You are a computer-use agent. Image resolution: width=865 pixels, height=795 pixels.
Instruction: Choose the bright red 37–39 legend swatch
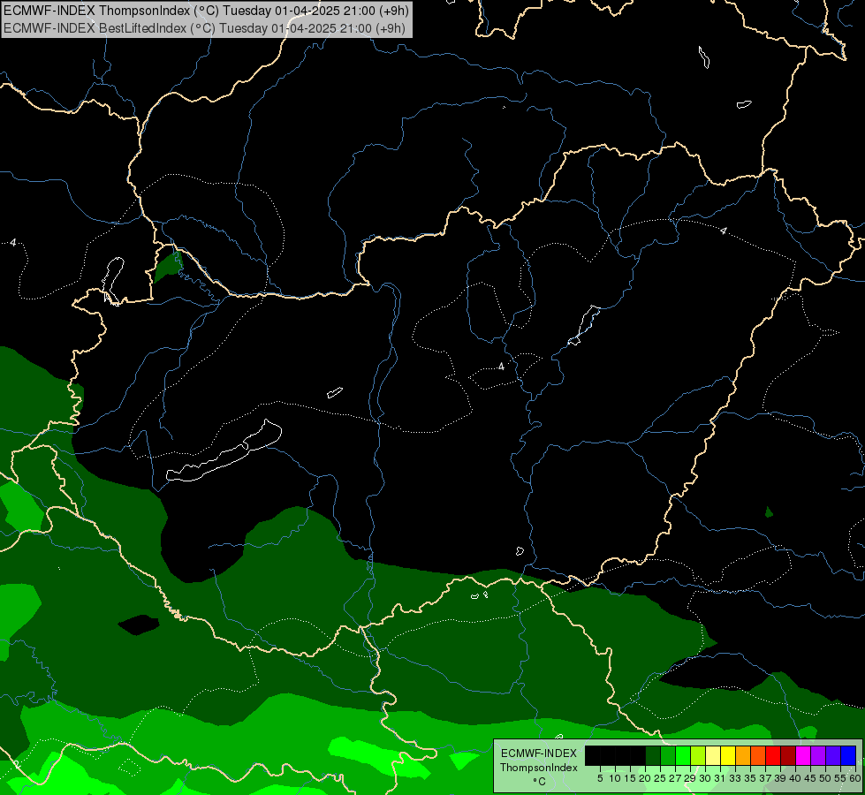pos(773,755)
